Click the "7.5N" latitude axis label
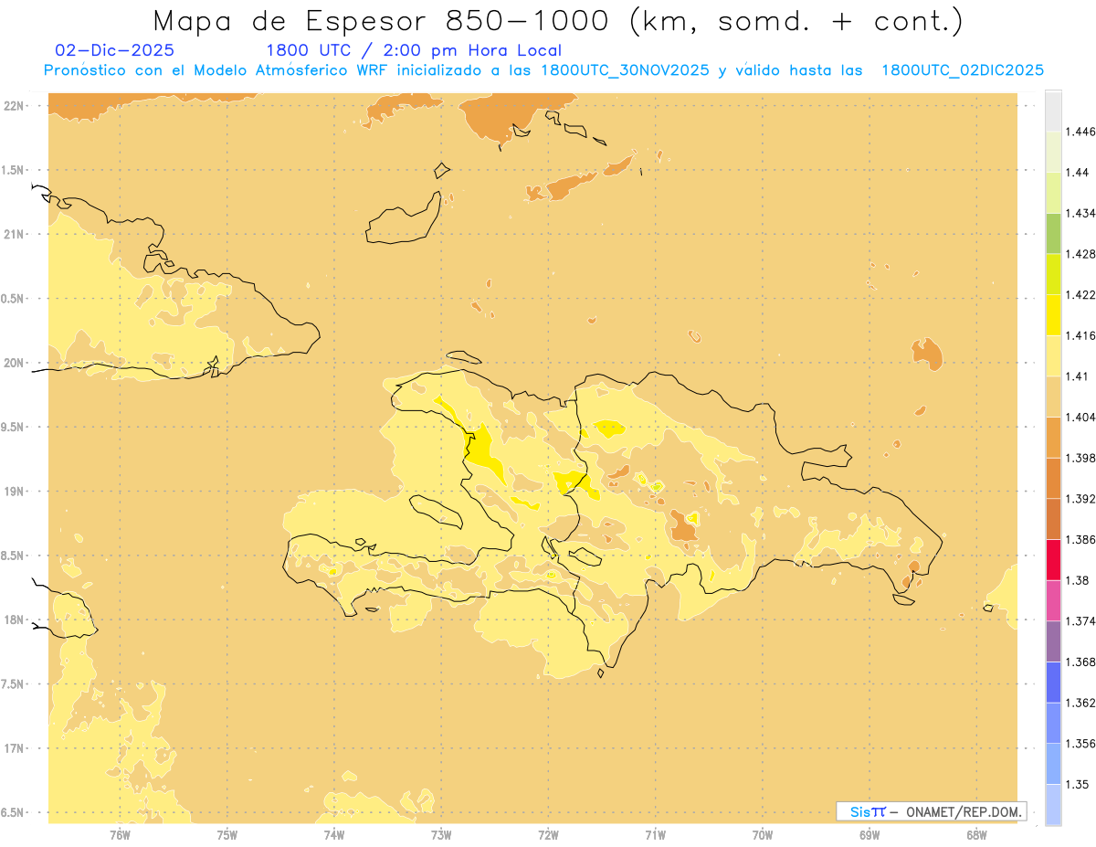The image size is (1096, 847). click(x=12, y=684)
